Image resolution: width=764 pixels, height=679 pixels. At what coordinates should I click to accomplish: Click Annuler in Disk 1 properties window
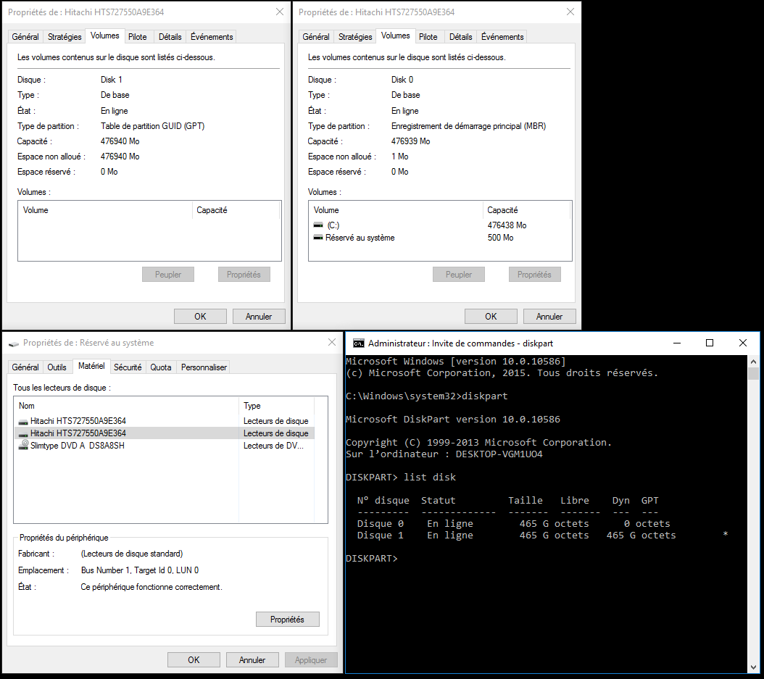click(259, 317)
